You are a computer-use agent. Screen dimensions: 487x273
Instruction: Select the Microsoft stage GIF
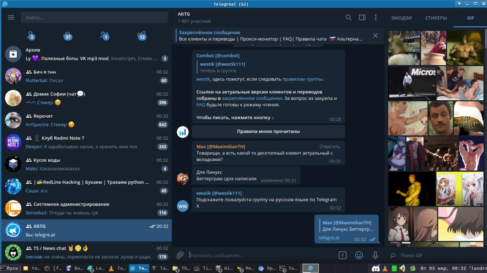[412, 83]
